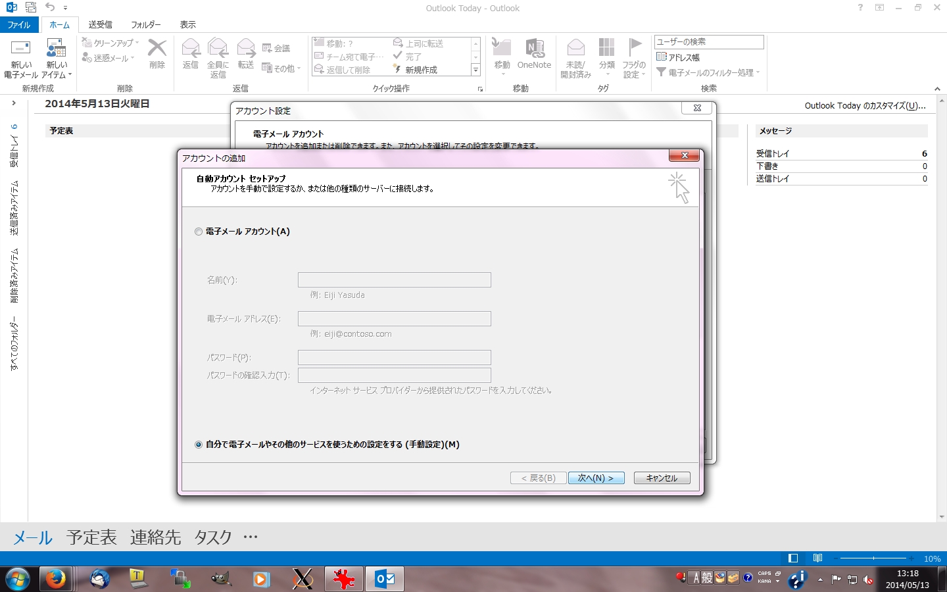The width and height of the screenshot is (947, 592).
Task: Open the Address Book (アドレス帳)
Action: pyautogui.click(x=678, y=57)
